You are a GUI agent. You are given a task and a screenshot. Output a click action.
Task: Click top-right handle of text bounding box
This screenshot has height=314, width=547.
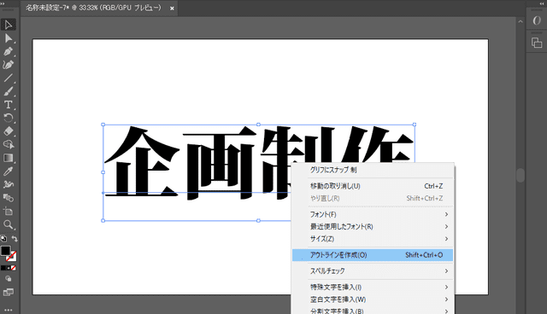click(x=415, y=125)
